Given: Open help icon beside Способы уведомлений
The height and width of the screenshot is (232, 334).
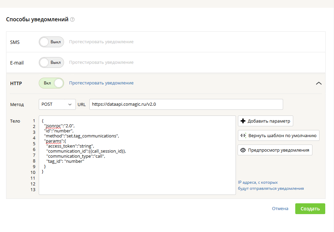Looking at the screenshot, I should [x=72, y=20].
